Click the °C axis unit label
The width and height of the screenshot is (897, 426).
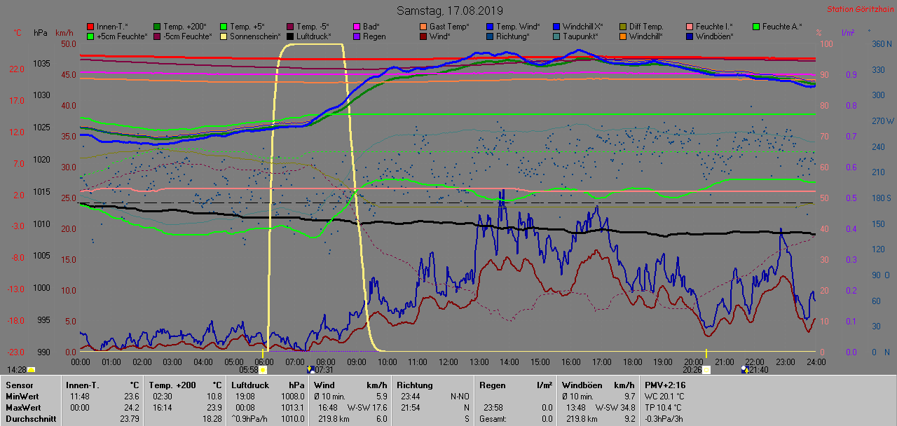click(18, 34)
